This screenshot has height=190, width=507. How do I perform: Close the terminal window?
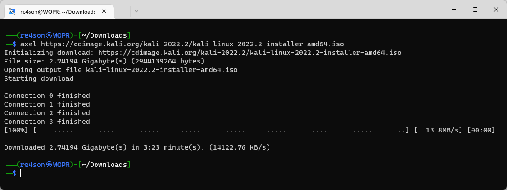tap(496, 10)
